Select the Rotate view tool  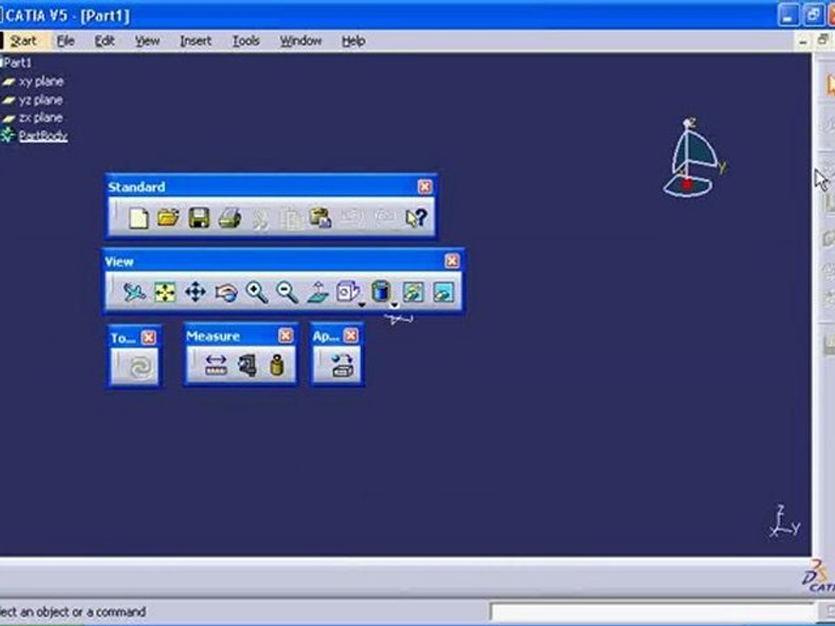(x=226, y=293)
